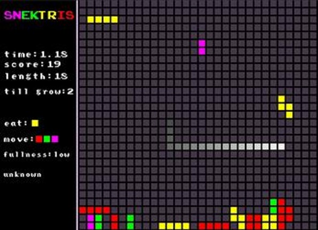318x230 pixels.
Task: Click the "eat:" label
Action: (x=16, y=123)
